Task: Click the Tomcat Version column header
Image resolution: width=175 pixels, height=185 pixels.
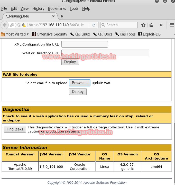Action: [x=20, y=156]
